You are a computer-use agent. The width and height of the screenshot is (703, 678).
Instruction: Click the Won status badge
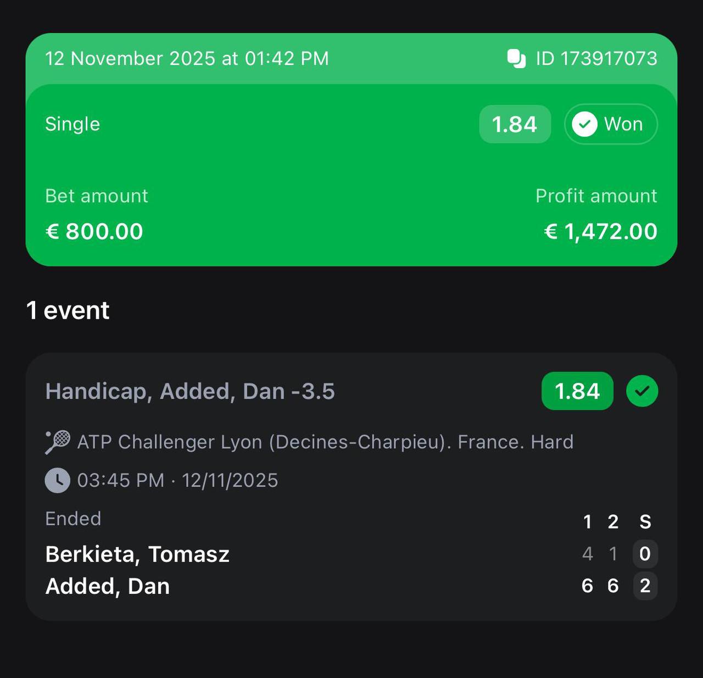pyautogui.click(x=611, y=124)
